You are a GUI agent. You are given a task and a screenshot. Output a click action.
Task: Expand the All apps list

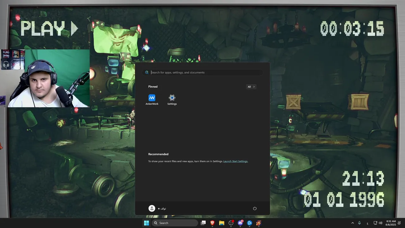251,87
